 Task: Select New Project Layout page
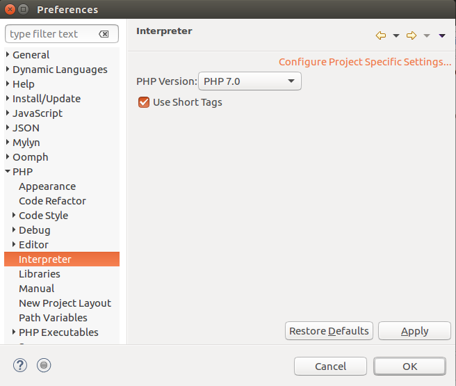(65, 303)
